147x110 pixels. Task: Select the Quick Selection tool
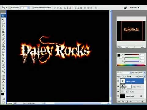(3, 29)
